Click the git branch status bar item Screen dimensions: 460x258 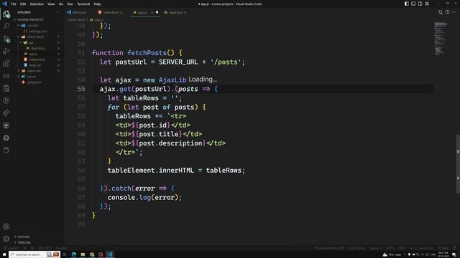11,248
